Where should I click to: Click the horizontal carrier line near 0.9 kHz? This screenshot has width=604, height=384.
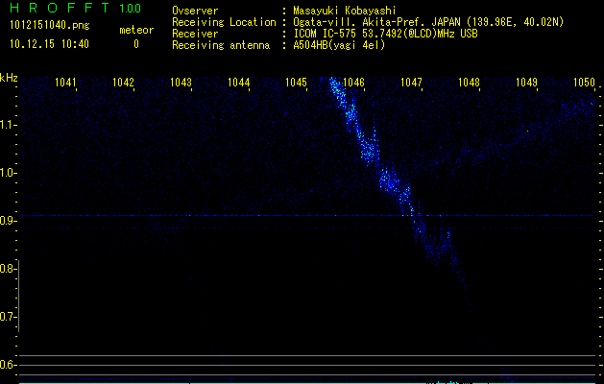(307, 216)
